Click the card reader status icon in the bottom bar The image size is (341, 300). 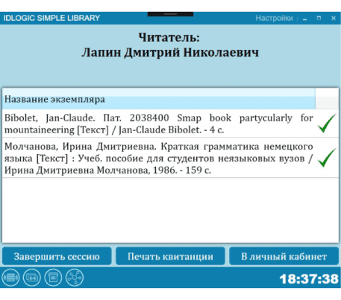point(32,278)
